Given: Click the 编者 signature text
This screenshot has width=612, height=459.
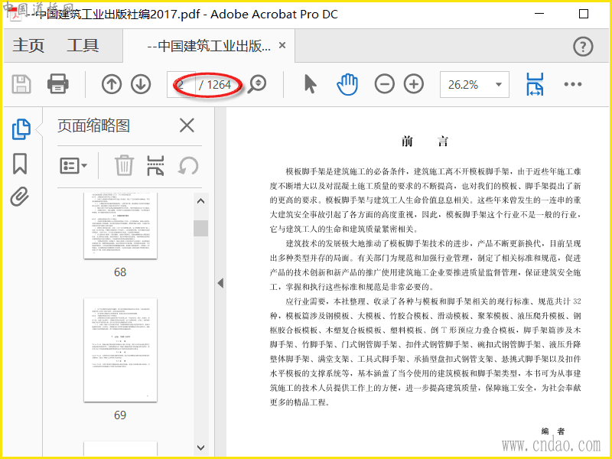Looking at the screenshot, I should point(553,431).
